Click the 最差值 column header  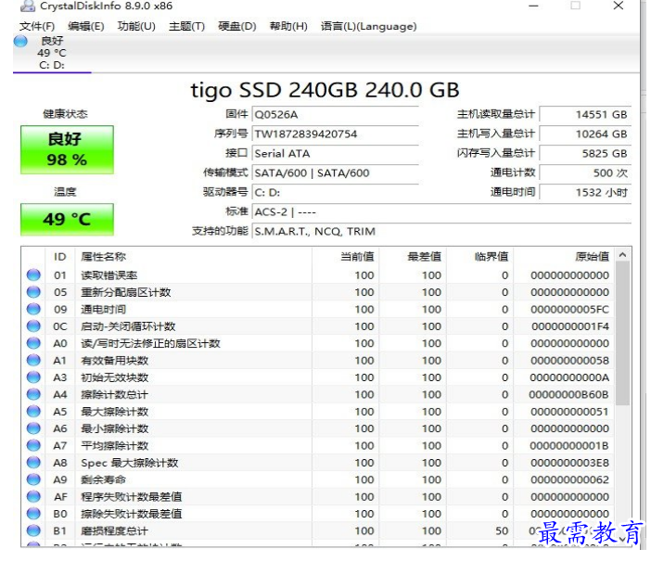(x=413, y=257)
